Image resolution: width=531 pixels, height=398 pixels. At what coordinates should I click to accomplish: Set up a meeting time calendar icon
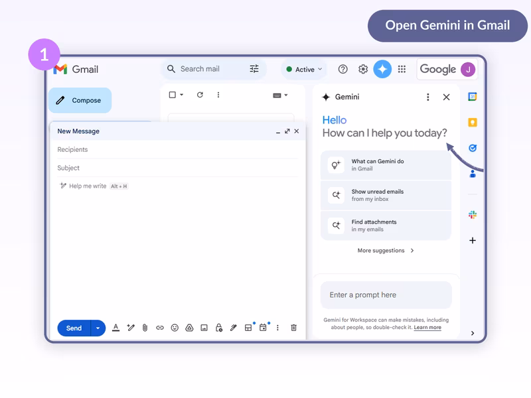pos(263,328)
